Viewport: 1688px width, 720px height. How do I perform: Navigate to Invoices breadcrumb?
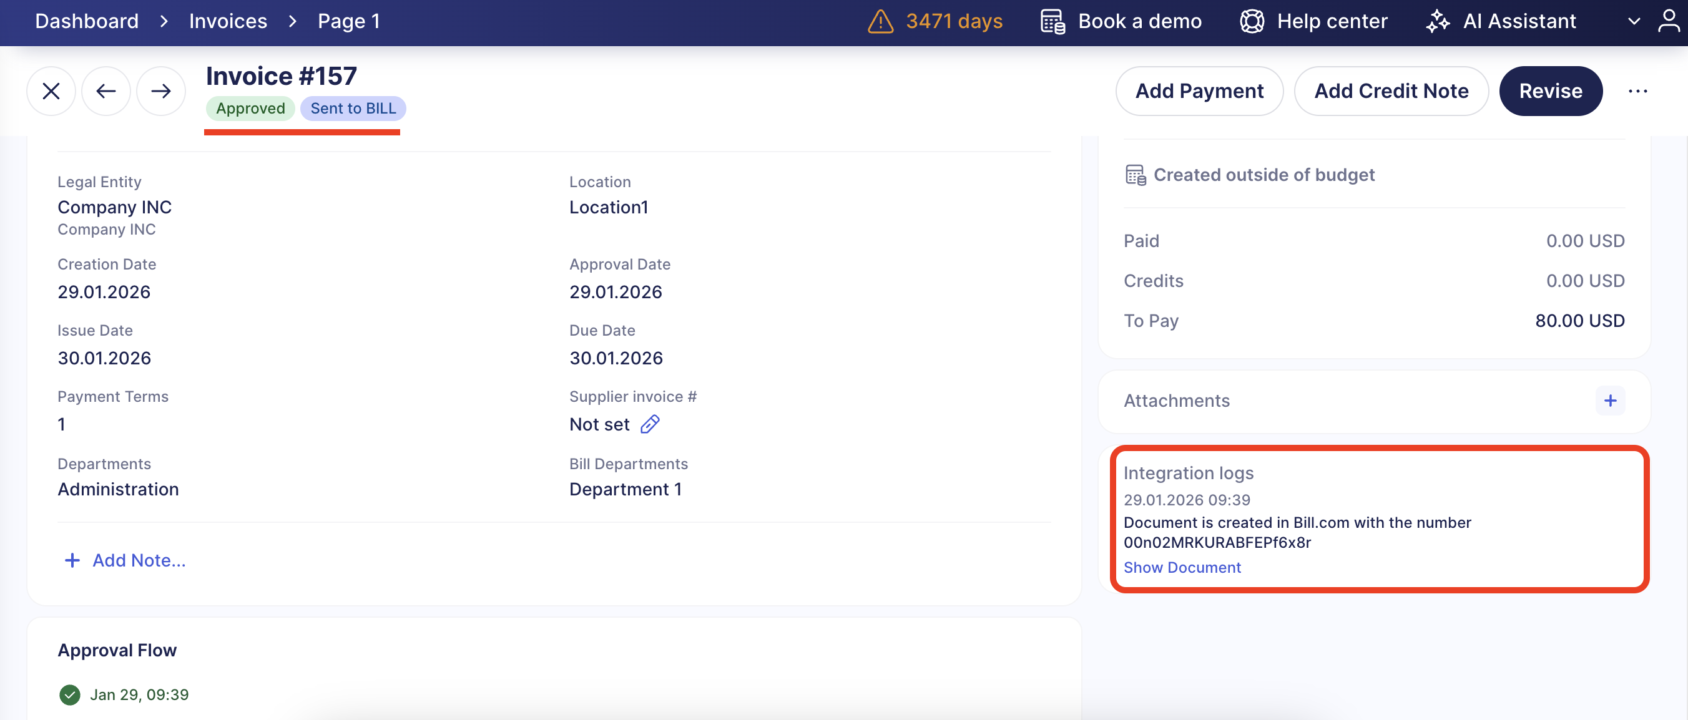(228, 22)
